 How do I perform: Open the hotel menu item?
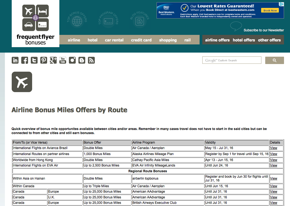pos(93,40)
